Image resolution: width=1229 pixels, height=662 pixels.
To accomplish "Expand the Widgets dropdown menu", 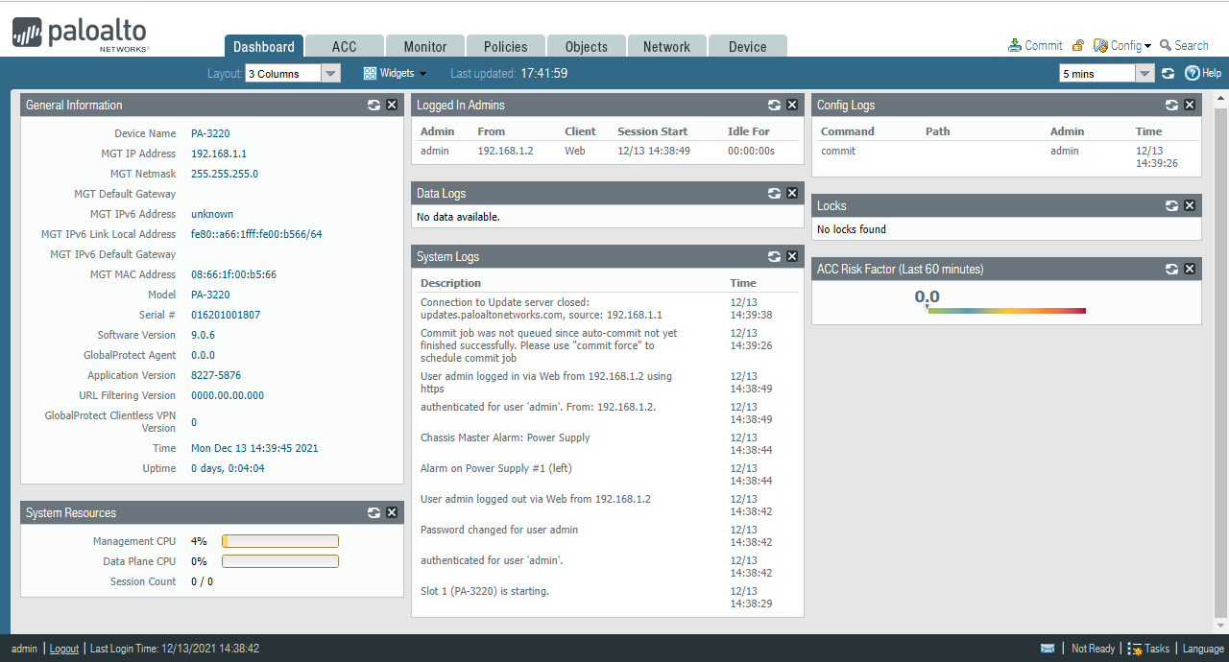I will [x=396, y=73].
